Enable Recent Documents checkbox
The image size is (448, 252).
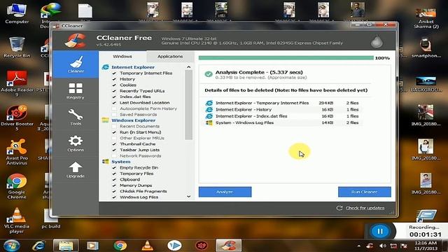click(114, 126)
